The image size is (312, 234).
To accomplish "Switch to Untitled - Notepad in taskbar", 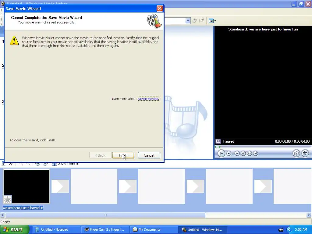I will coord(56,229).
